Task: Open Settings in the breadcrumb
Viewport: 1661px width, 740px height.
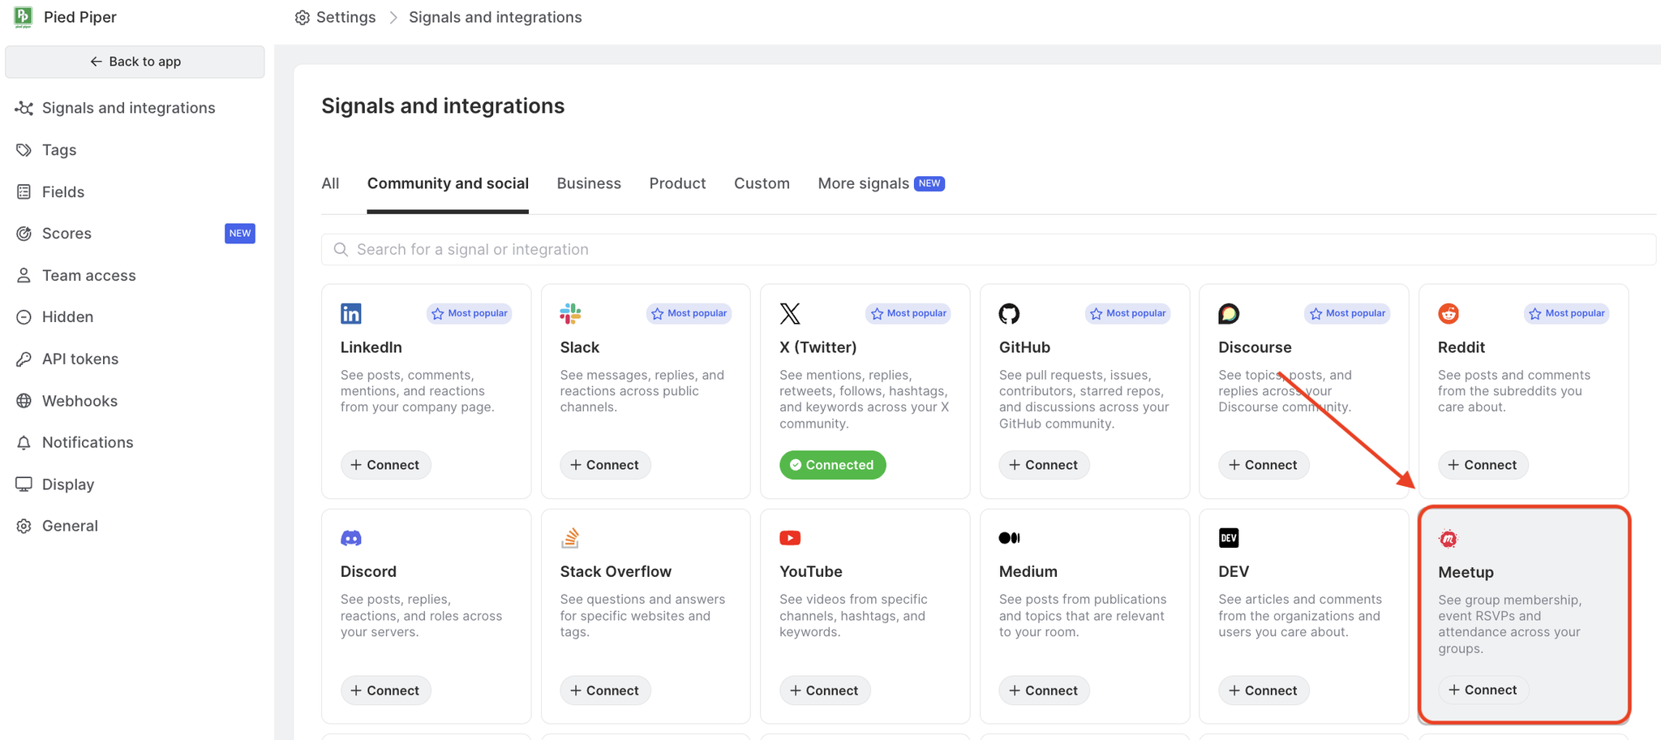Action: (x=346, y=18)
